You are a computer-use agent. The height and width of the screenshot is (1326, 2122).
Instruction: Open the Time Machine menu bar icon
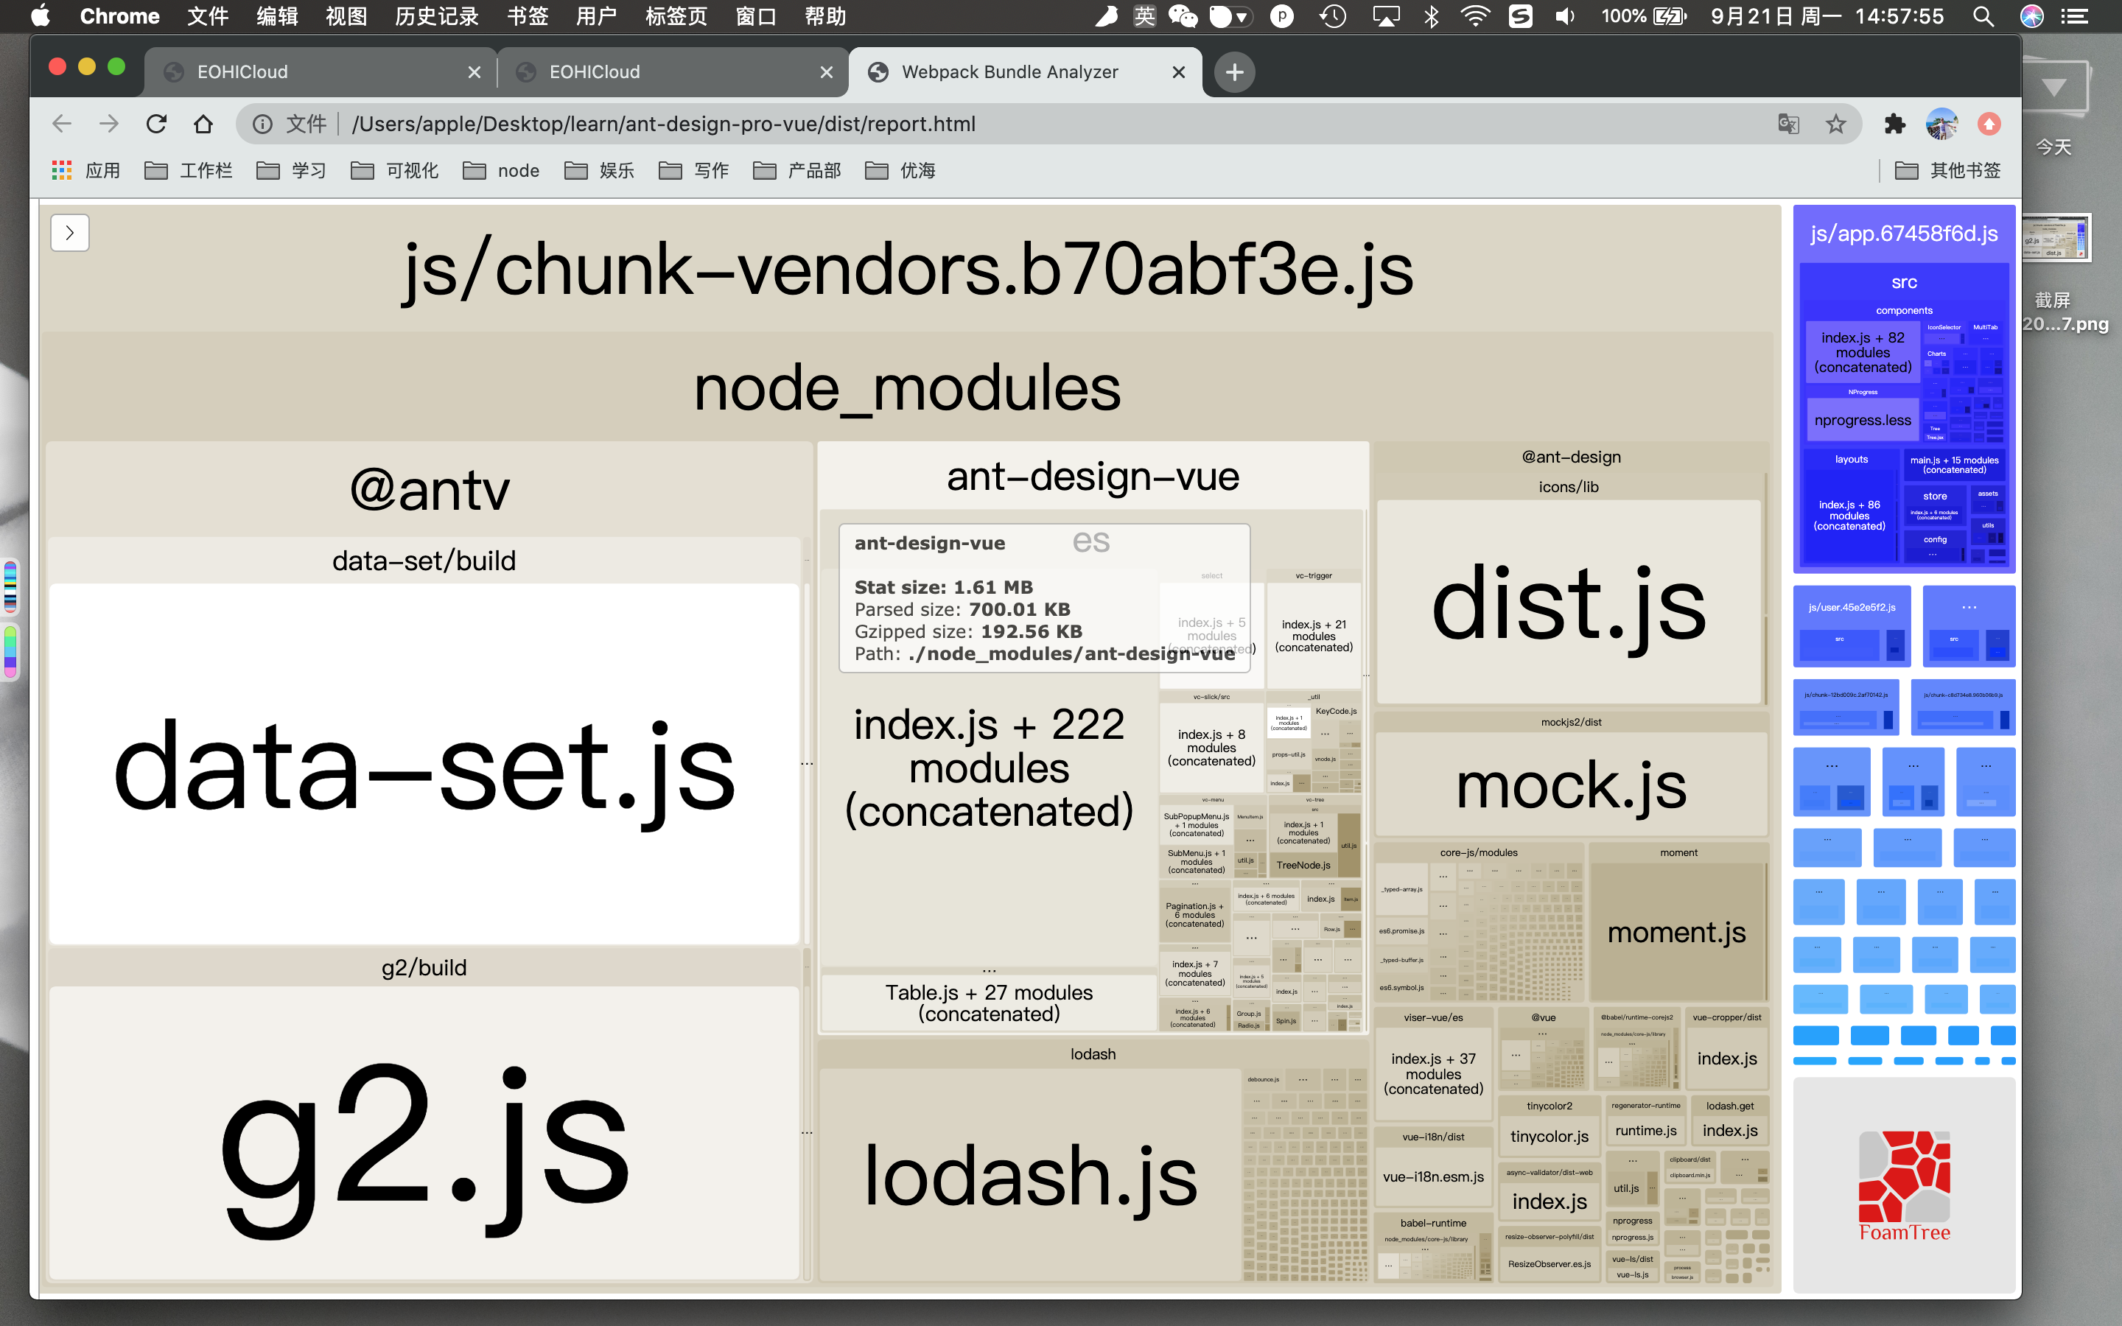[1333, 15]
